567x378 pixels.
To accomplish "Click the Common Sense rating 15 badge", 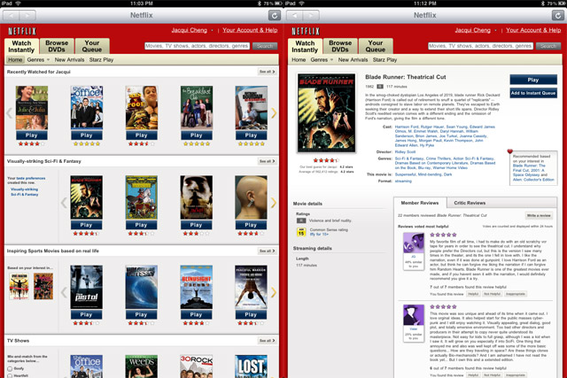I will [x=301, y=232].
